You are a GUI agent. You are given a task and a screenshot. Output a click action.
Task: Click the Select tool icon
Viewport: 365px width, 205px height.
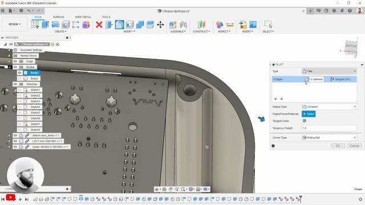tap(268, 24)
